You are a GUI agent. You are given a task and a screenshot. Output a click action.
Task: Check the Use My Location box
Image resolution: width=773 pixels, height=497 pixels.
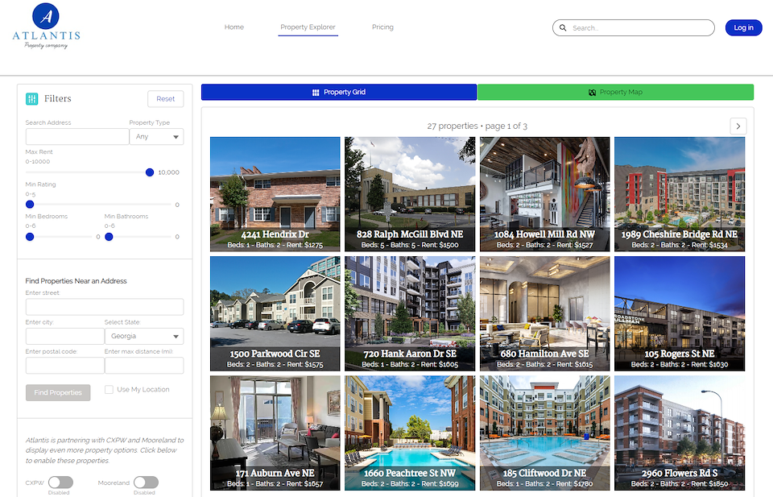109,390
